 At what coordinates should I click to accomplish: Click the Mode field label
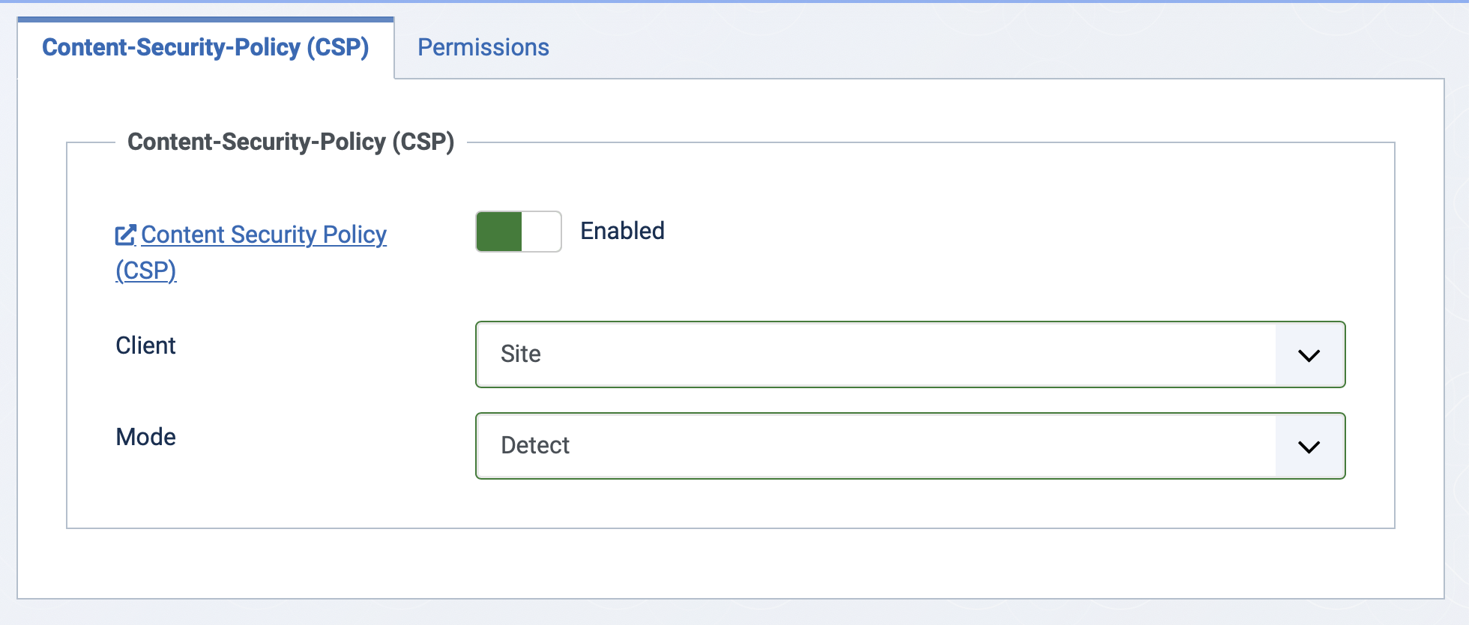(145, 437)
